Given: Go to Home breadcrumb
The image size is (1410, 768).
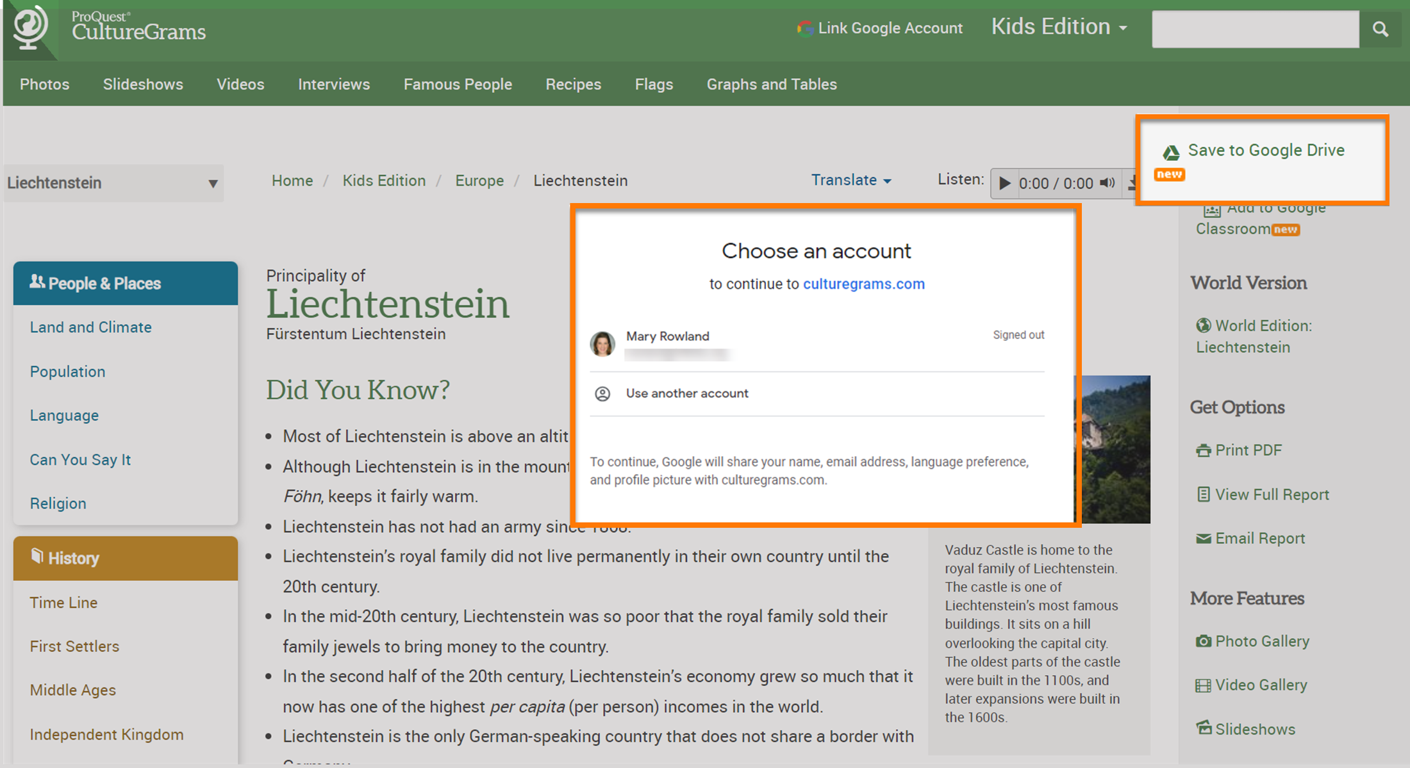Looking at the screenshot, I should coord(292,181).
